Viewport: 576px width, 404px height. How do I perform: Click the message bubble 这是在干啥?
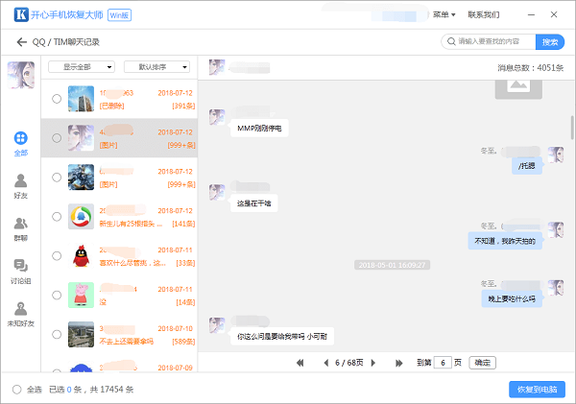coord(253,203)
